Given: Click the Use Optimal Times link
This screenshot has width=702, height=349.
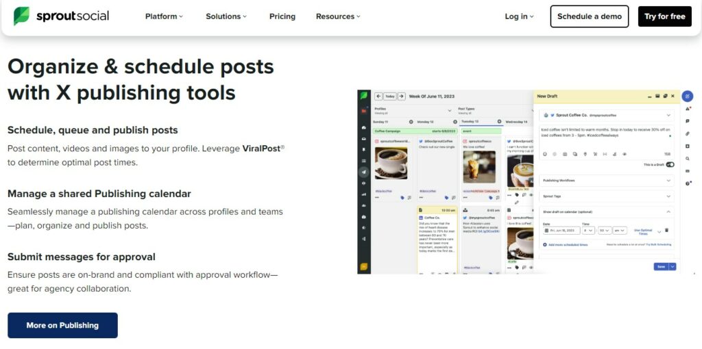Looking at the screenshot, I should [643, 231].
